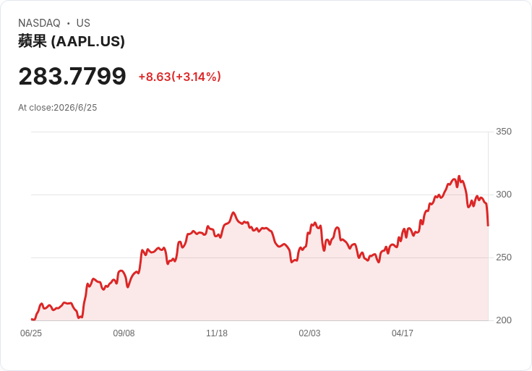Open the 蘋果 (AAPL.US) stock title
This screenshot has width=532, height=371.
click(x=72, y=41)
